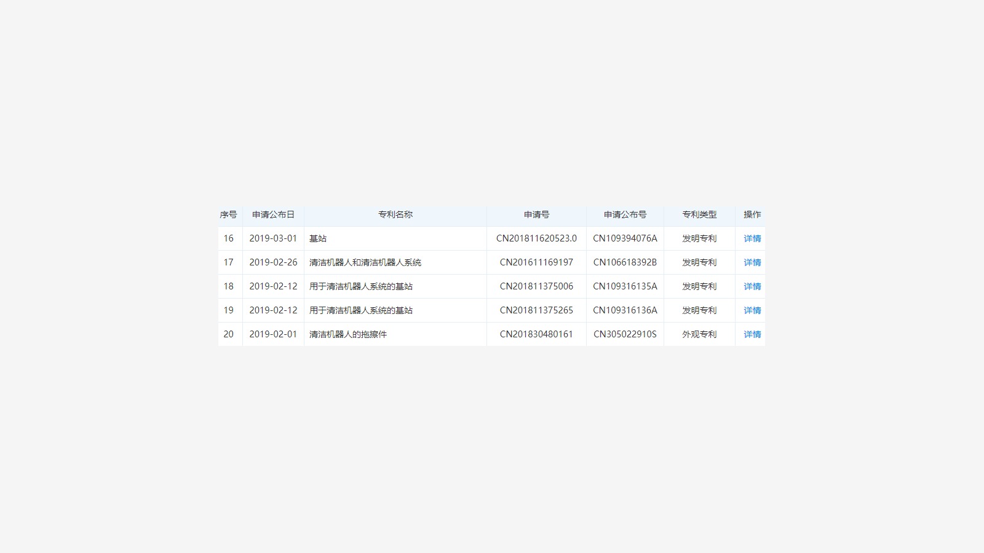Click sequence number 19
Viewport: 984px width, 553px height.
228,310
